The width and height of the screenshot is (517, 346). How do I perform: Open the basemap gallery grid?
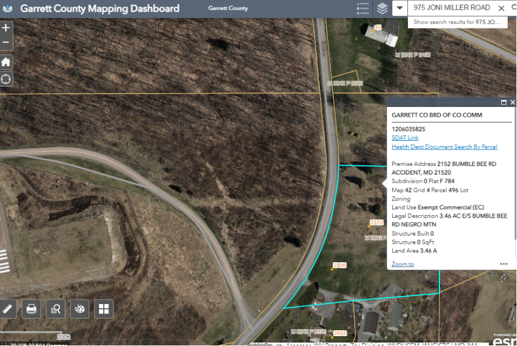(104, 309)
